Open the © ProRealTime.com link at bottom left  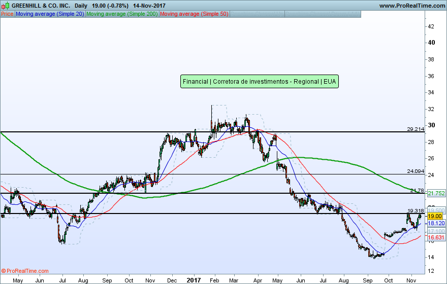pyautogui.click(x=25, y=271)
